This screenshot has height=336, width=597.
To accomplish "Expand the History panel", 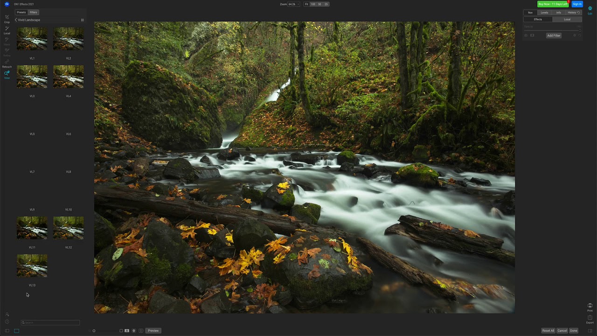I will 572,12.
